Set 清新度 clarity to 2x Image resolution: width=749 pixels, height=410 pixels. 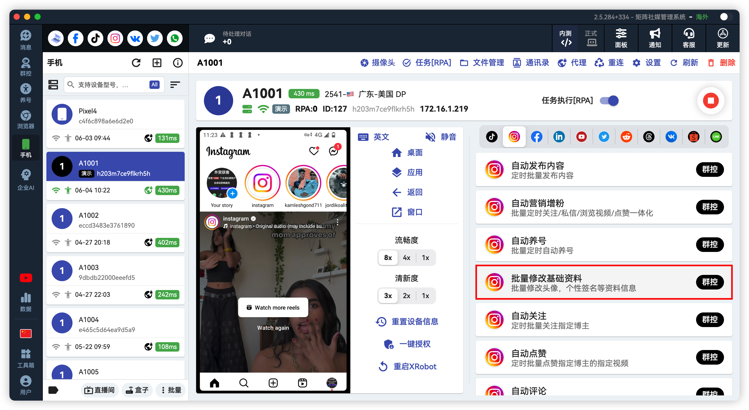point(407,296)
